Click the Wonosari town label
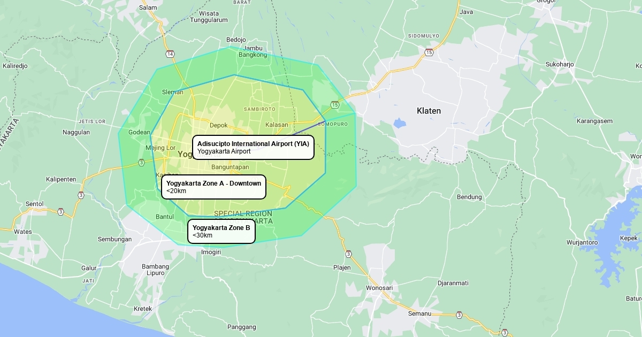The image size is (642, 337). pos(379,288)
